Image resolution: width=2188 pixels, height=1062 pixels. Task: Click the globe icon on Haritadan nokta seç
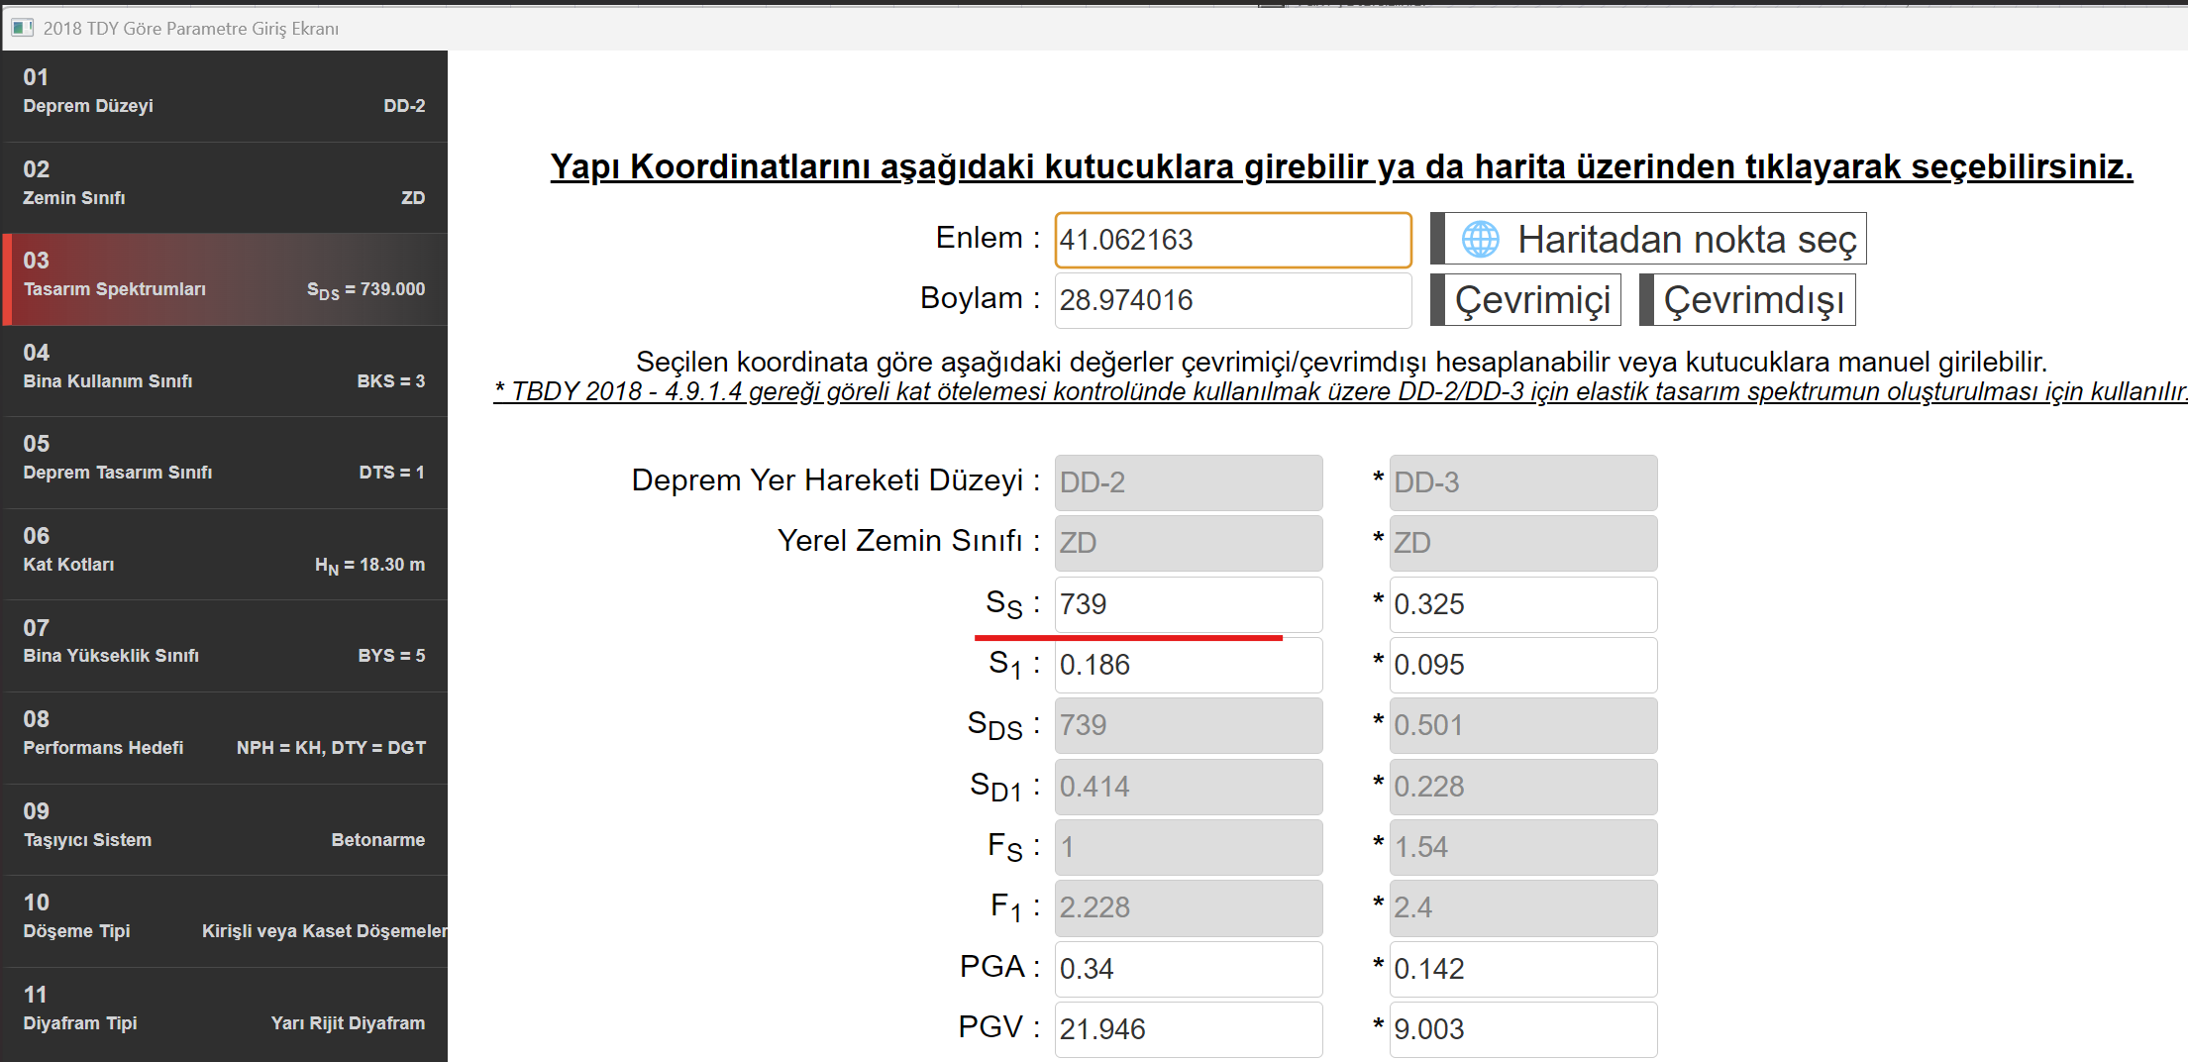click(x=1480, y=239)
